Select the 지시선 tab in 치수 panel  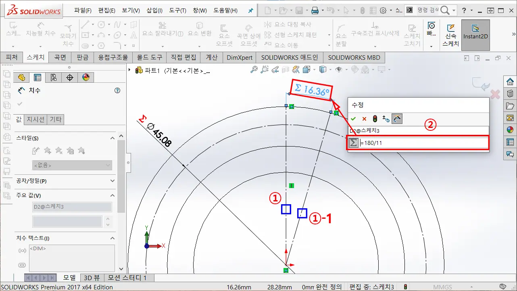(x=35, y=119)
